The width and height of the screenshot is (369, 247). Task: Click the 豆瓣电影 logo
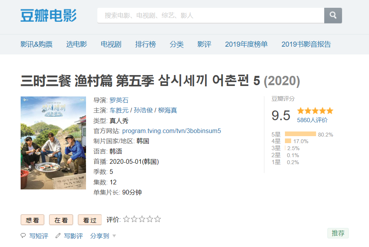point(48,16)
